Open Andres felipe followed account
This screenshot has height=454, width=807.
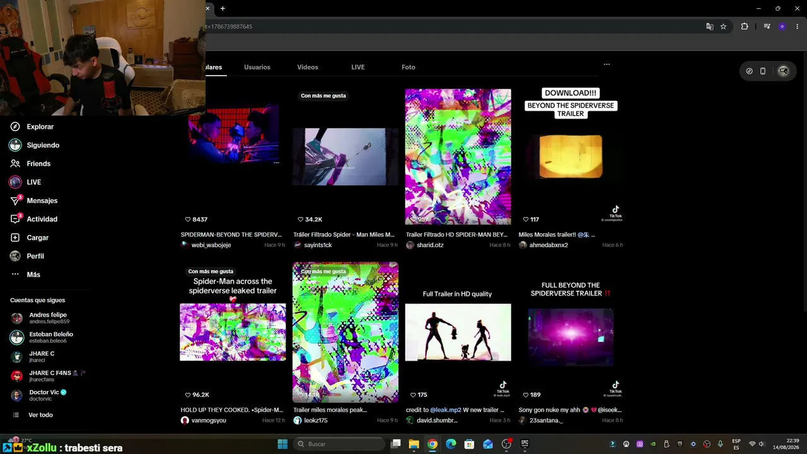click(x=49, y=318)
